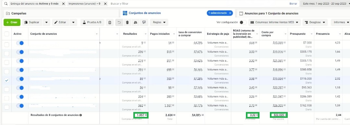
Task: Open the Duplicar dropdown arrow
Action: pyautogui.click(x=46, y=22)
